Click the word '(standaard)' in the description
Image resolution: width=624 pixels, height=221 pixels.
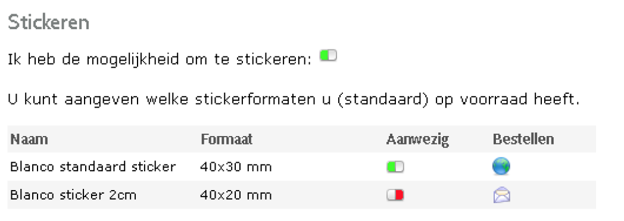[382, 100]
